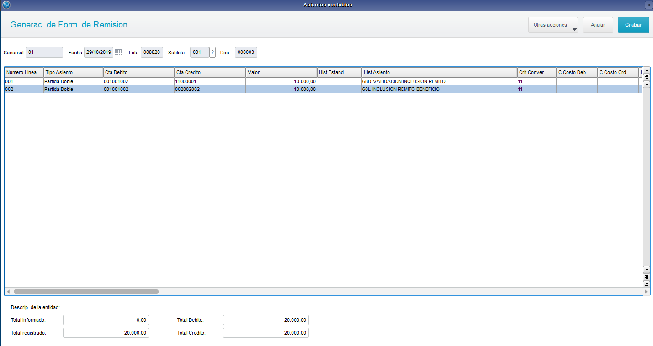Click the Total Debito field
The image size is (653, 346).
[x=266, y=320]
